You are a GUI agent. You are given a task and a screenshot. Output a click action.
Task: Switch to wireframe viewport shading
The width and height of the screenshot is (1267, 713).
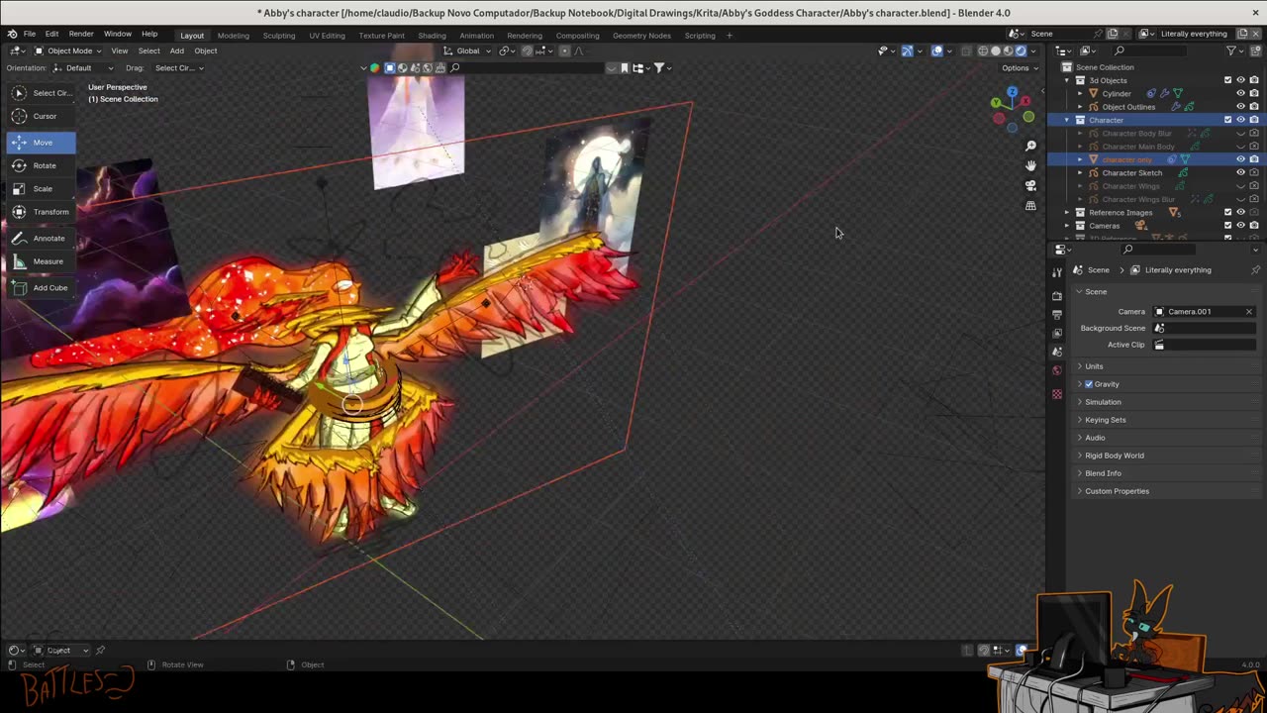pos(983,51)
